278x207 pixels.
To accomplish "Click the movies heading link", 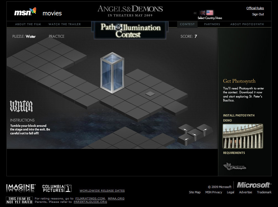I will pos(52,13).
